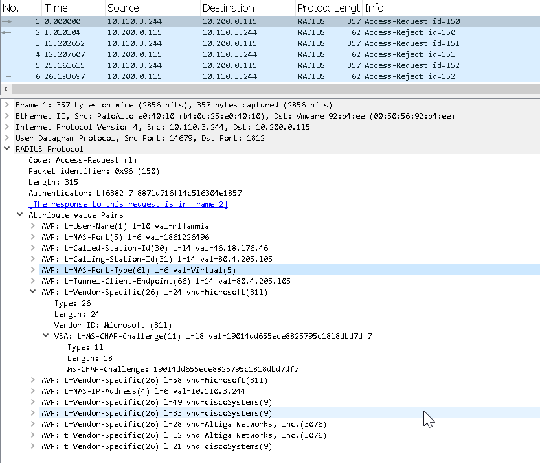Screen dimensions: 540x463
Task: Expand Internet Protocol Version 4 section
Action: 6,127
